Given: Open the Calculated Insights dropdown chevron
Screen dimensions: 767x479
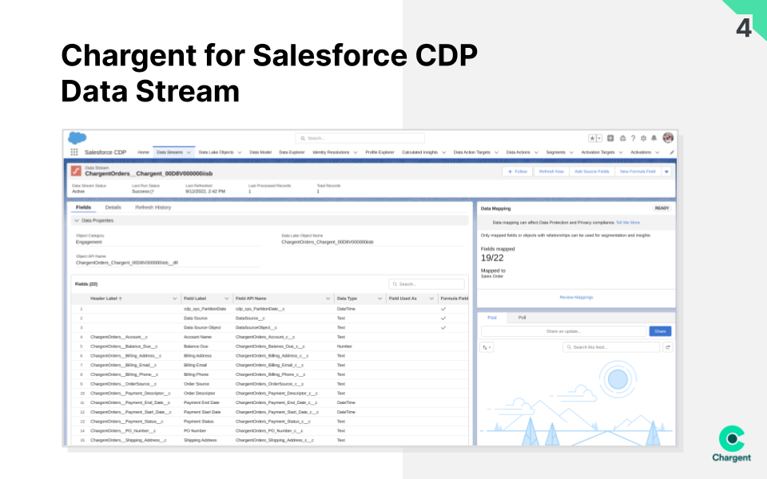Looking at the screenshot, I should [x=443, y=152].
